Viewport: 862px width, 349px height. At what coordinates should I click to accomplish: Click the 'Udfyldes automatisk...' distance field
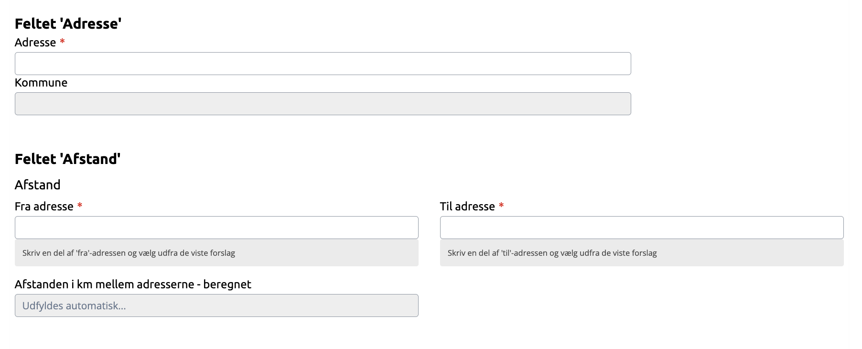tap(216, 305)
